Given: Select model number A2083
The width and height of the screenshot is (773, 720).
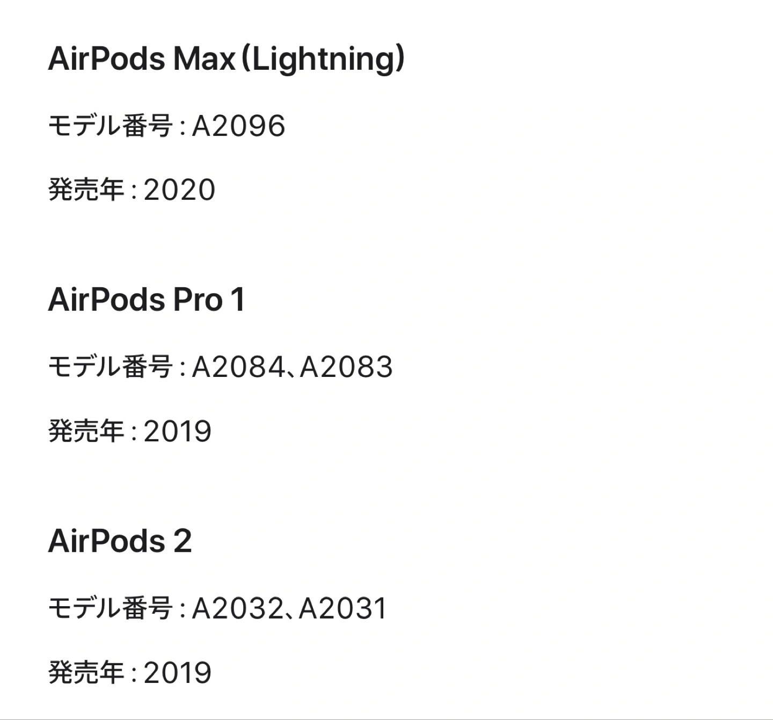Looking at the screenshot, I should point(346,367).
